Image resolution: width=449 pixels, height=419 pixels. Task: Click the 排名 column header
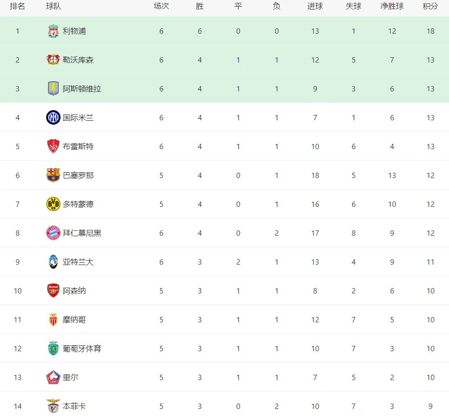point(17,6)
